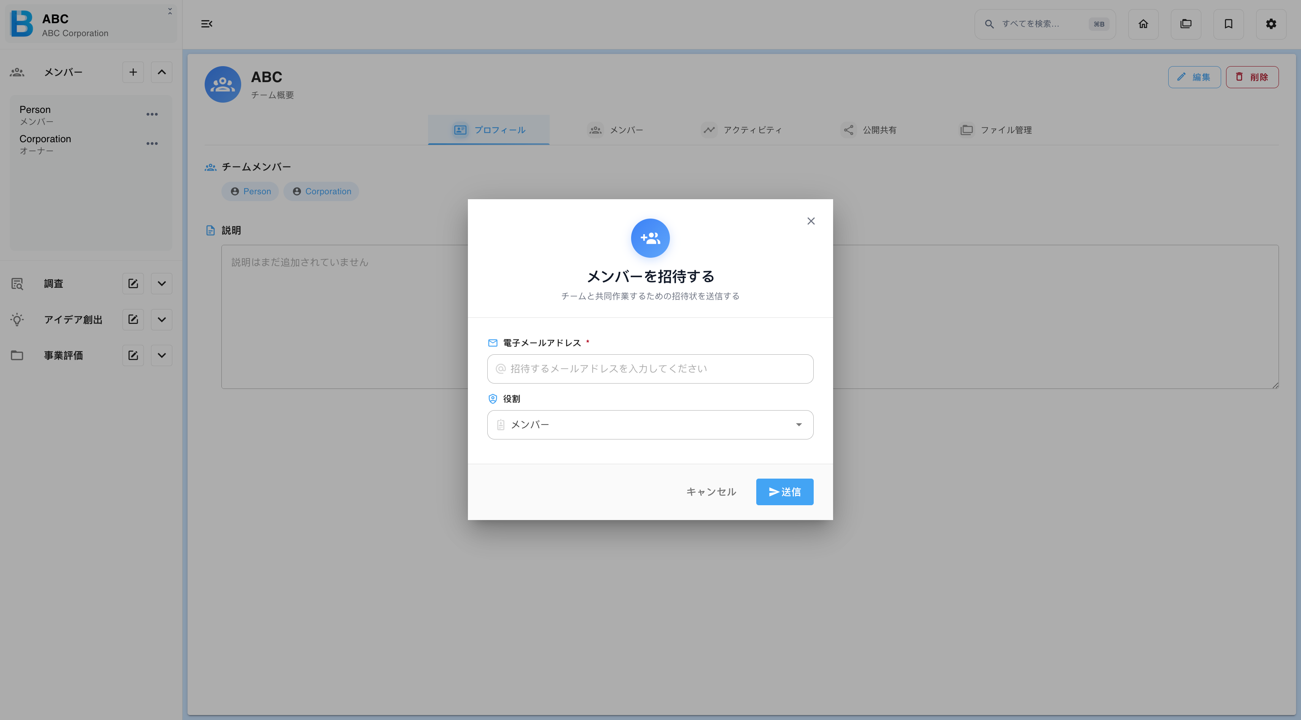Click the メンバー group icon in sidebar
The image size is (1301, 720).
coord(17,72)
